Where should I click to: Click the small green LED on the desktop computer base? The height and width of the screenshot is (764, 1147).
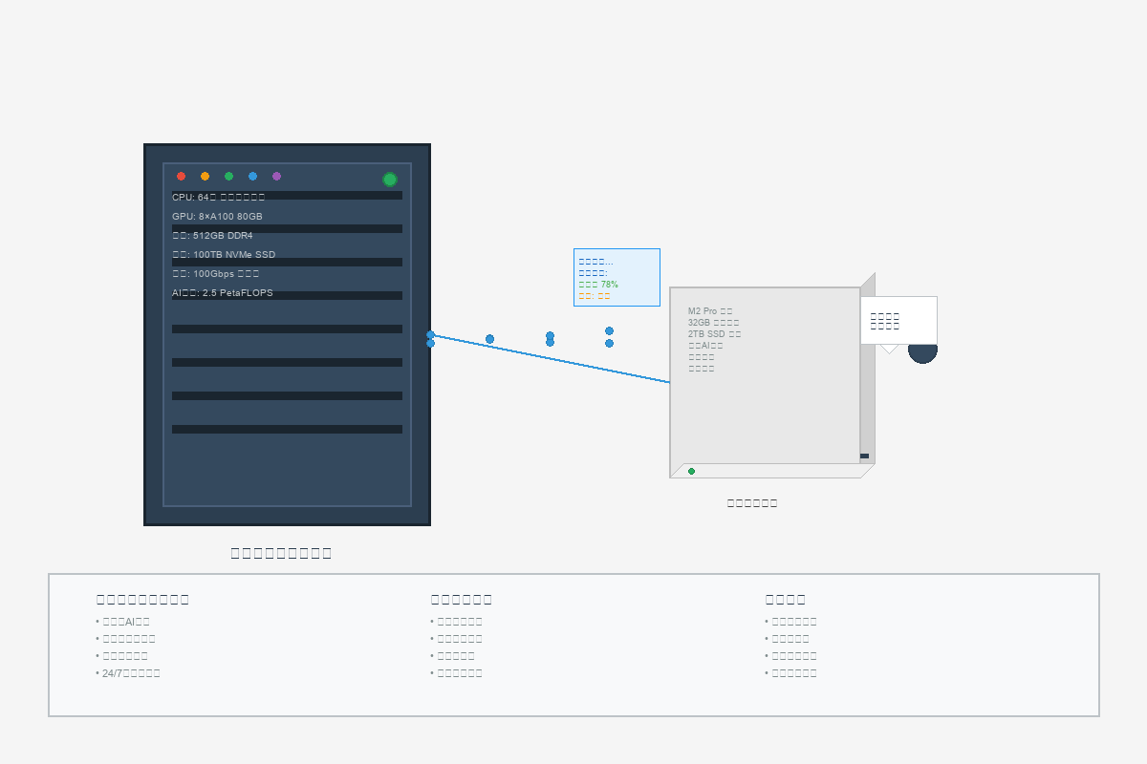[x=691, y=471]
